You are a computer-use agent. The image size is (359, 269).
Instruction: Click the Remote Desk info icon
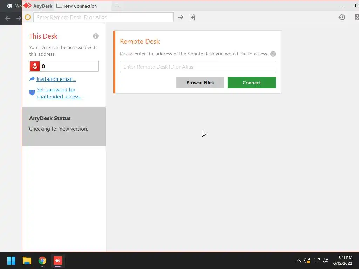(273, 54)
